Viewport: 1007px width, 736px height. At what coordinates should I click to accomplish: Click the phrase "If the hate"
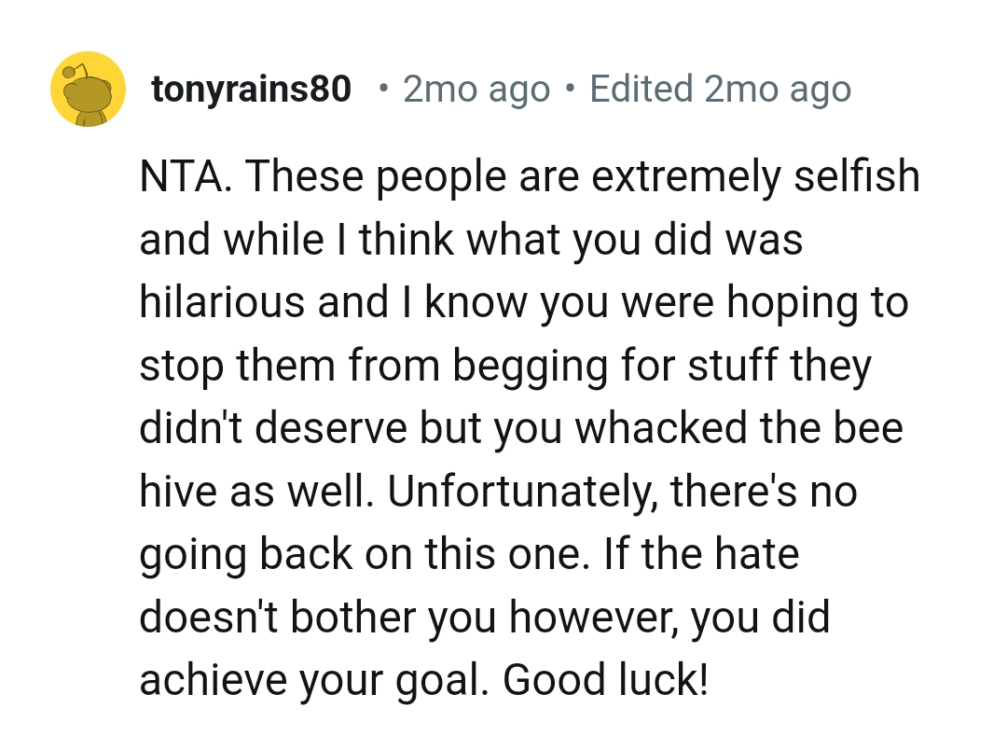pyautogui.click(x=701, y=554)
